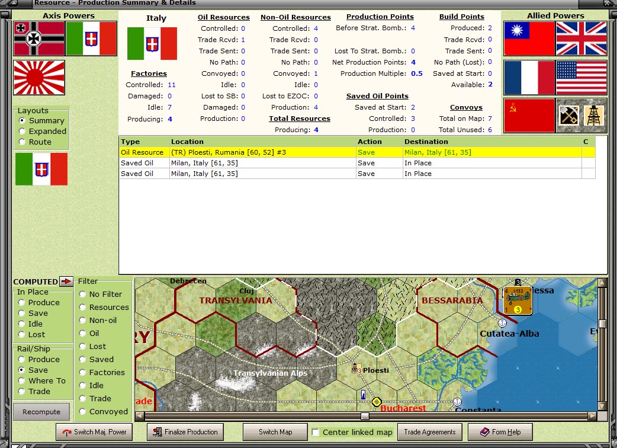Click the port icon at Constanta
Viewport: 617px width, 448px height.
point(457,402)
